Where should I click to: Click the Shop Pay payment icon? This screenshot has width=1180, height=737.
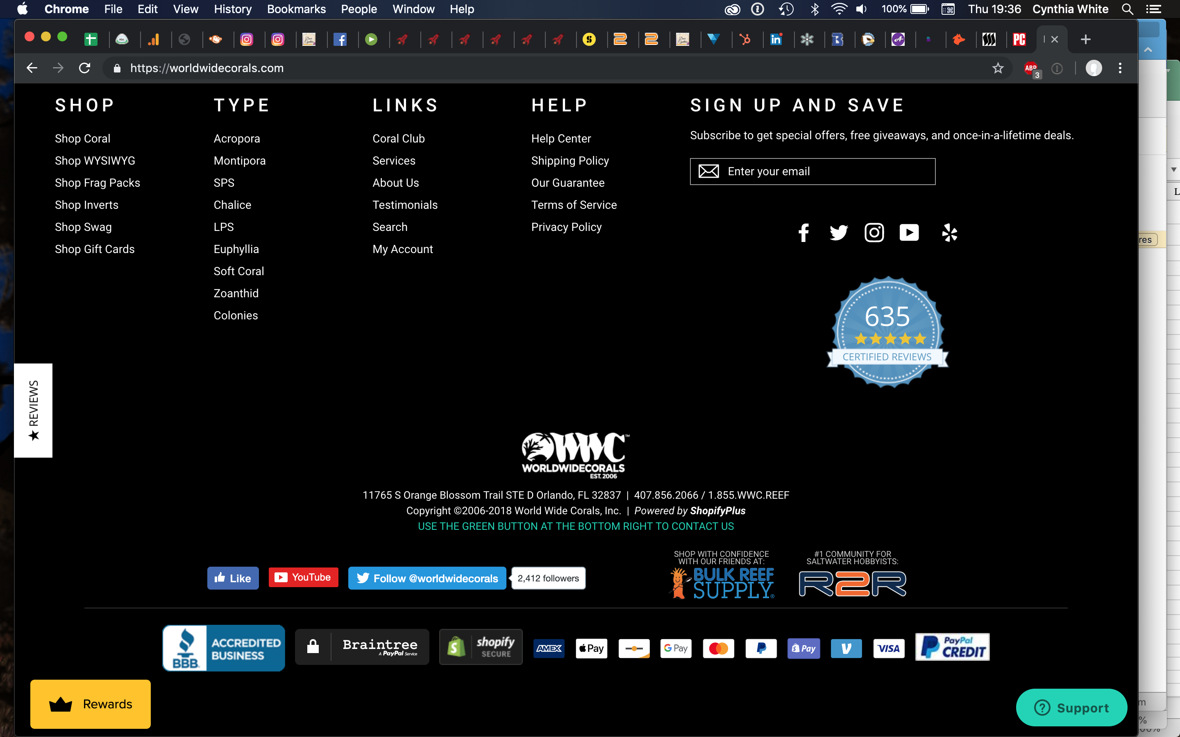[x=803, y=648]
